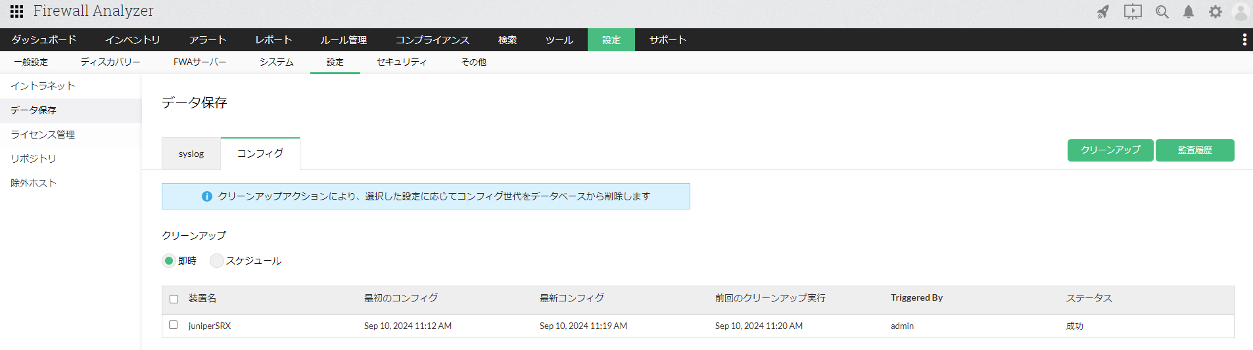Image resolution: width=1253 pixels, height=350 pixels.
Task: Check the juniperSRX row checkbox
Action: [174, 325]
